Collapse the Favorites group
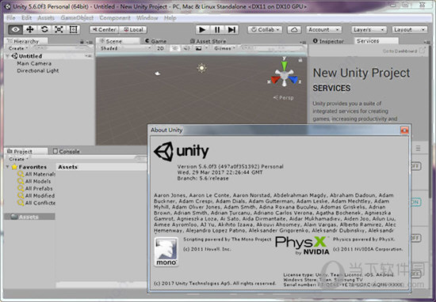Image resolution: width=436 pixels, height=302 pixels. point(7,167)
